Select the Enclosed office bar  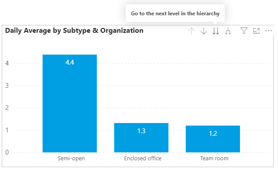[141, 138]
